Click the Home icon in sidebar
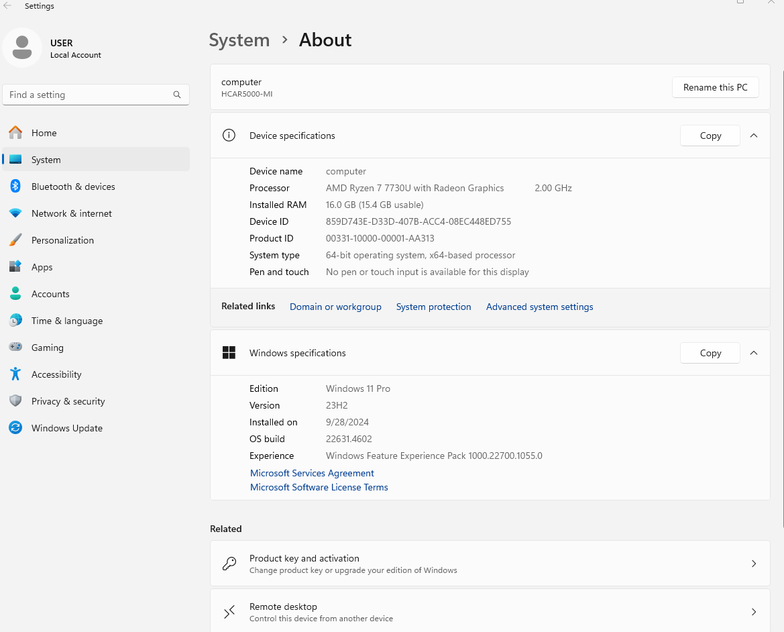This screenshot has height=632, width=784. coord(15,132)
